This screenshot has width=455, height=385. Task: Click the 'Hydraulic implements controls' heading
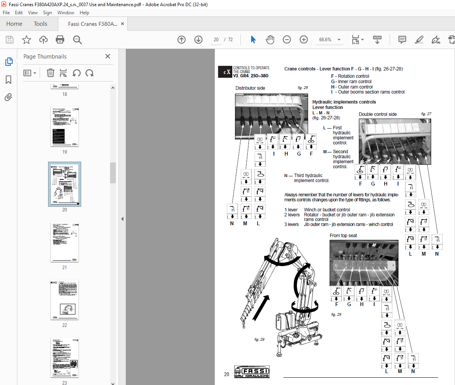[x=344, y=102]
